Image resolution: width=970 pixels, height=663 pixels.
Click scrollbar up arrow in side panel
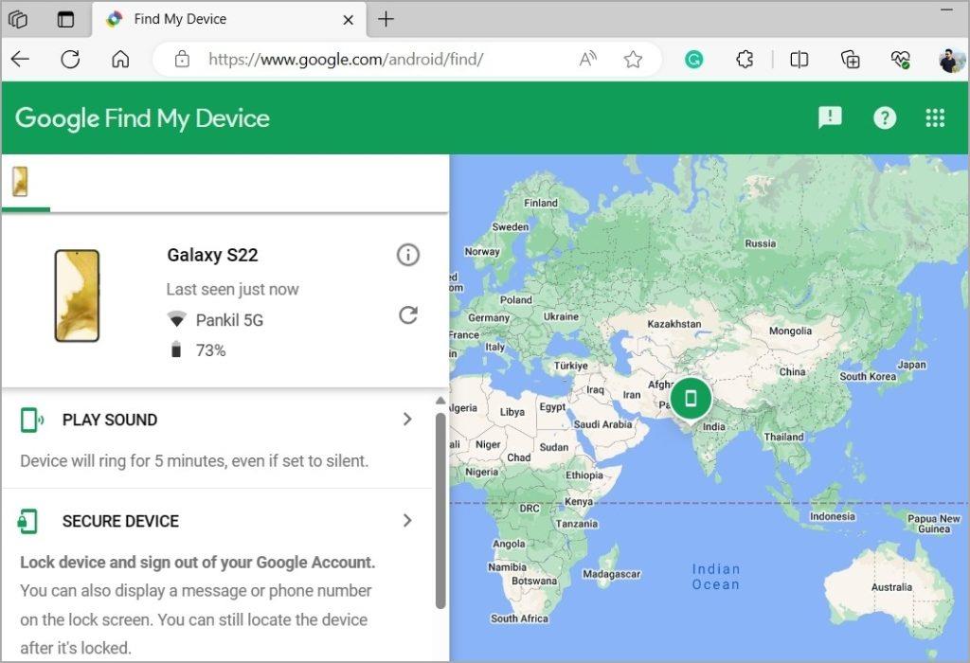pos(440,401)
